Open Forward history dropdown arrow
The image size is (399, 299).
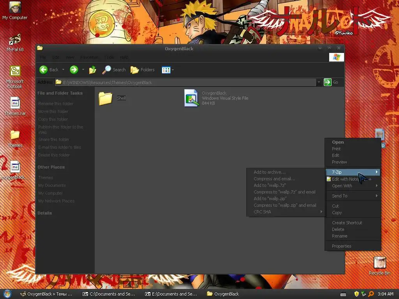[83, 70]
